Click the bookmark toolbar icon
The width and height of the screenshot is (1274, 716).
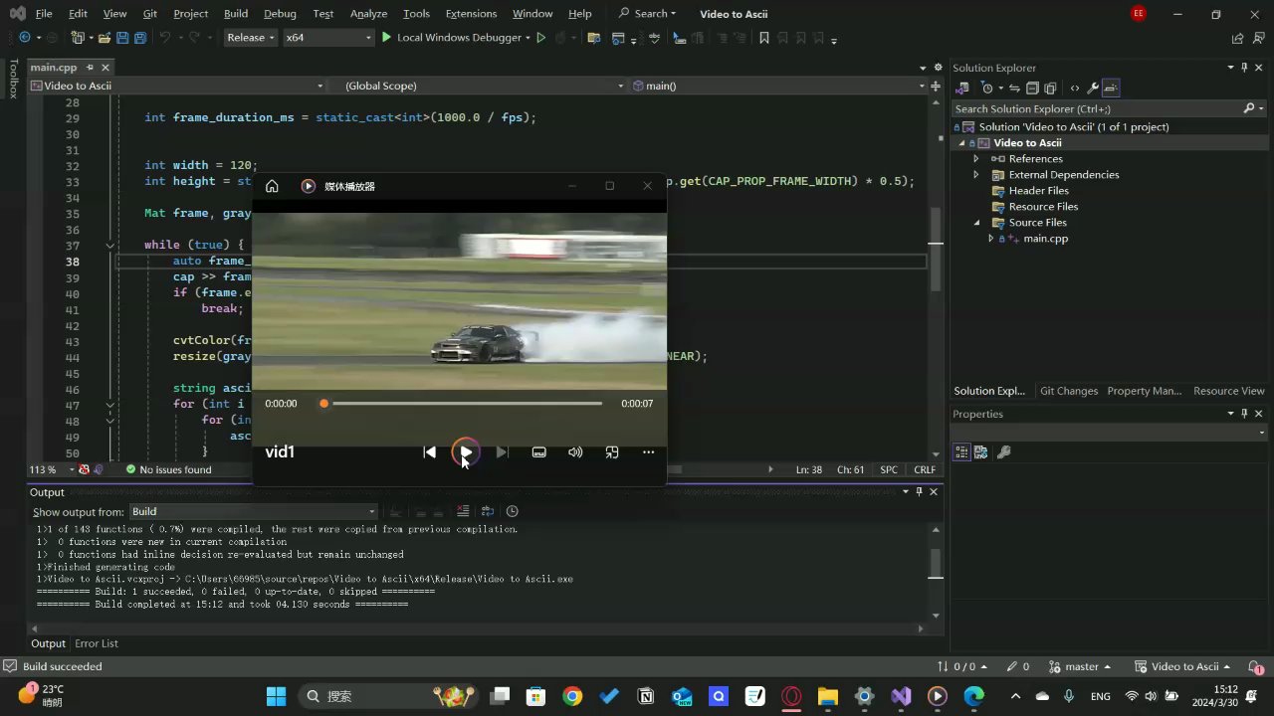[764, 38]
